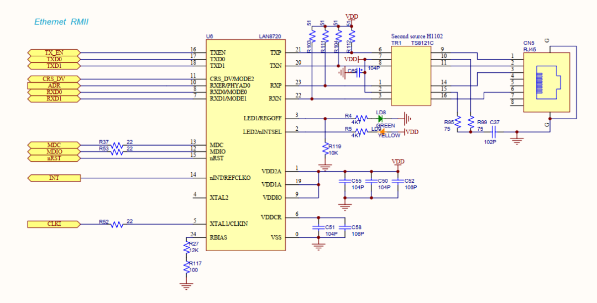Select the TXD0 port symbol
Viewport: 597px width, 303px height.
coord(54,59)
